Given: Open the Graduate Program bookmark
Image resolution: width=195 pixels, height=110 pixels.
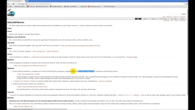Looking at the screenshot, I should (x=56, y=6).
